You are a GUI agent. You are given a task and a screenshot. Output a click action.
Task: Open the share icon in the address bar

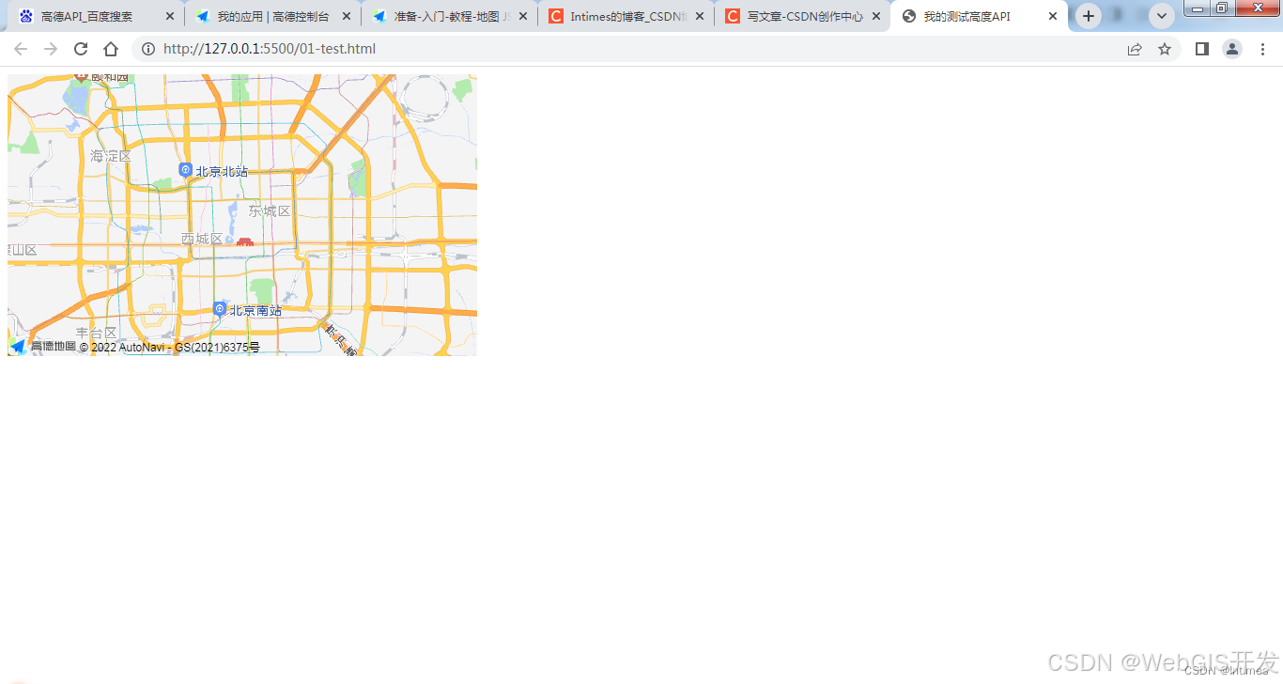point(1135,49)
